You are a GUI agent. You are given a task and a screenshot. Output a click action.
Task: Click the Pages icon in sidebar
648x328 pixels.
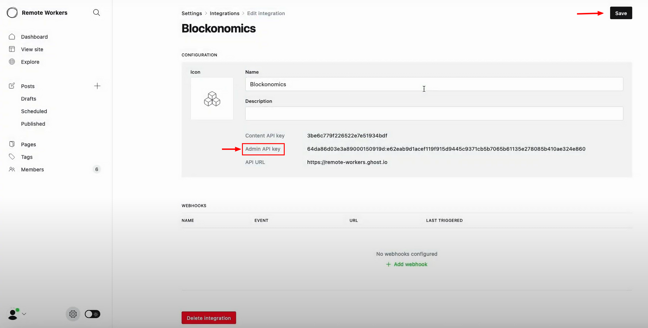(12, 144)
